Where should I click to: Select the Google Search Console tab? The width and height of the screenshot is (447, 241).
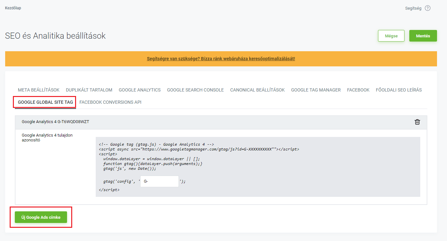tap(195, 90)
